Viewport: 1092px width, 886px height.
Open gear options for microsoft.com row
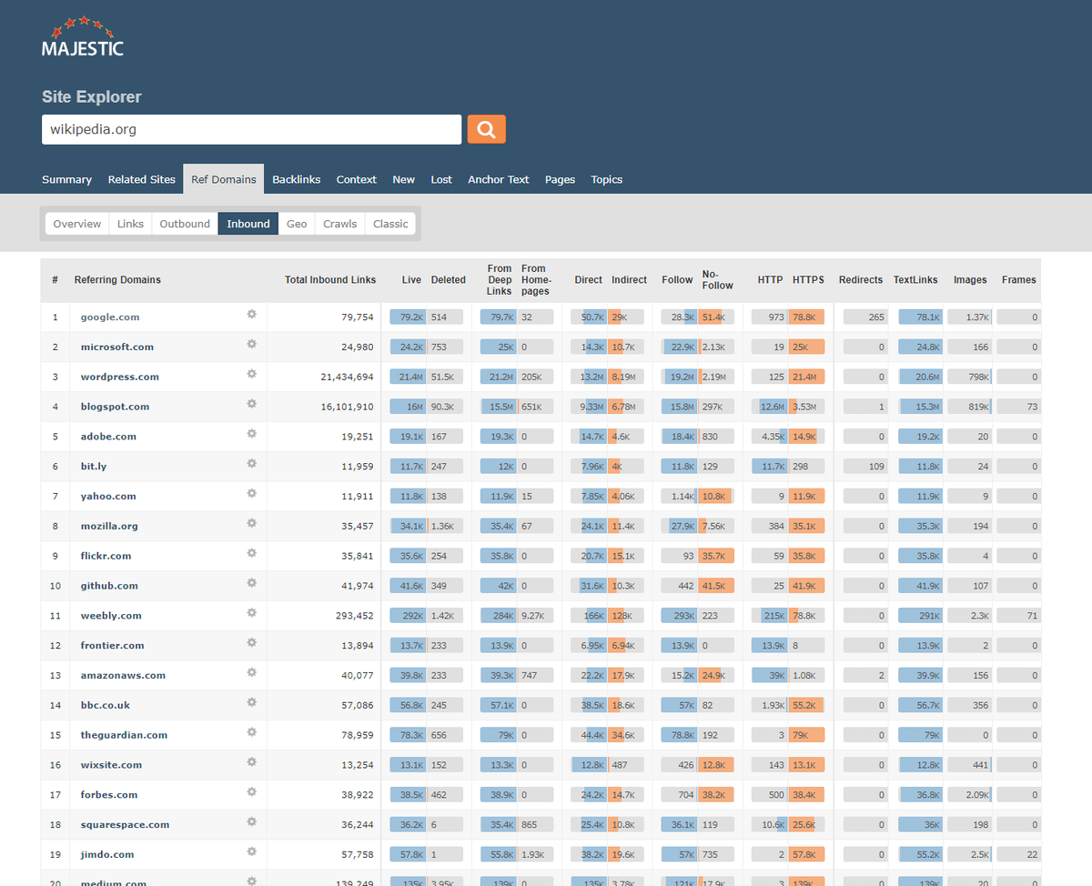pyautogui.click(x=252, y=344)
